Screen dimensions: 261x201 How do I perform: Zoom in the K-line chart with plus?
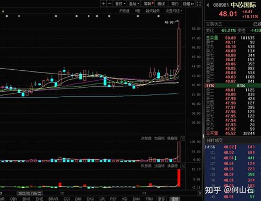[104, 4]
